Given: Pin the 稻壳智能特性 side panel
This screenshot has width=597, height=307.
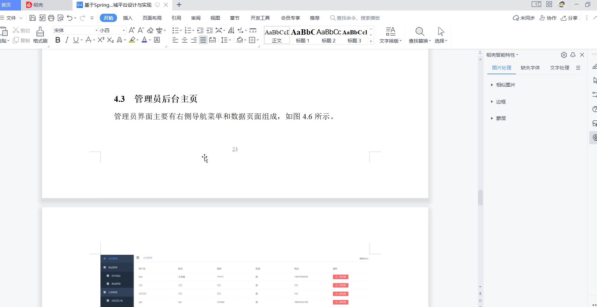Looking at the screenshot, I should (x=573, y=55).
